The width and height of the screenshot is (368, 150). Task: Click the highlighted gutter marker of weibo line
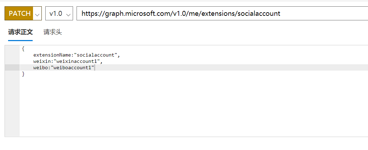coord(12,68)
